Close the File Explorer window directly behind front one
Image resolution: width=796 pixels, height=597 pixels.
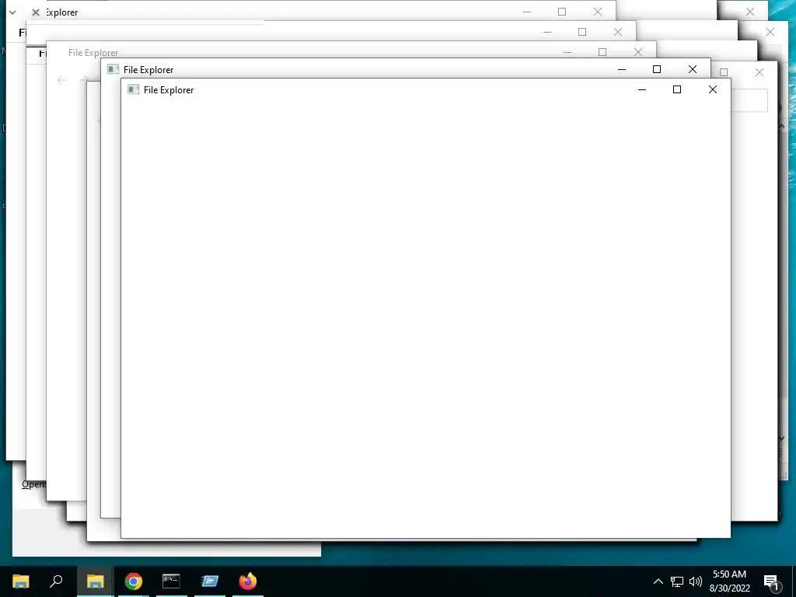coord(693,69)
